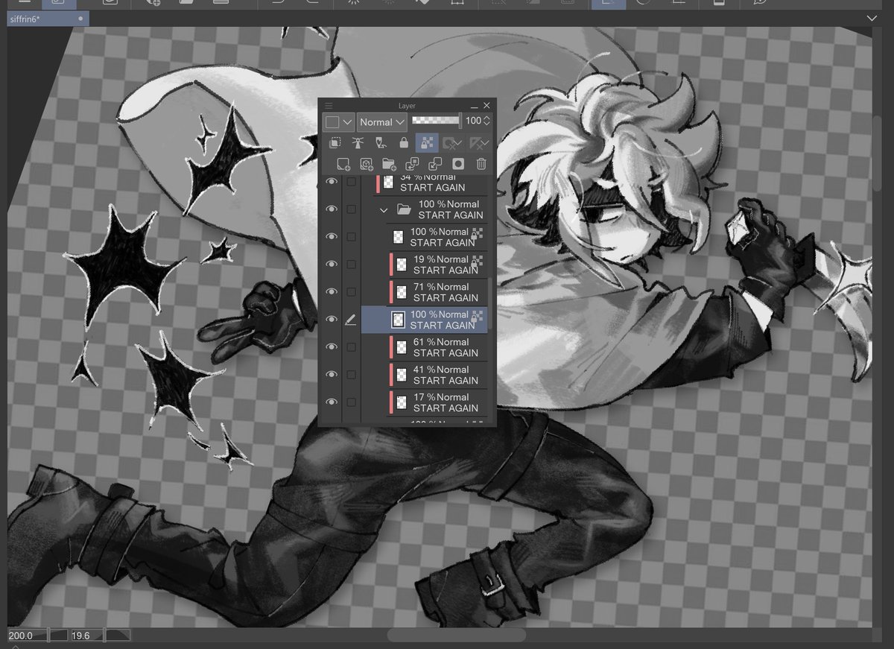894x649 pixels.
Task: Transfer to lower layer icon
Action: pyautogui.click(x=412, y=165)
